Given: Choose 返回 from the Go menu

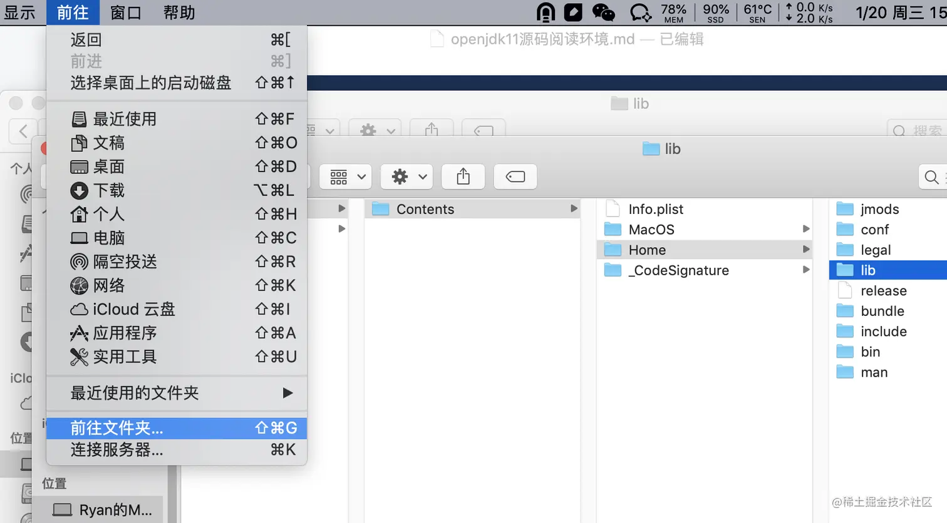Looking at the screenshot, I should coord(177,40).
